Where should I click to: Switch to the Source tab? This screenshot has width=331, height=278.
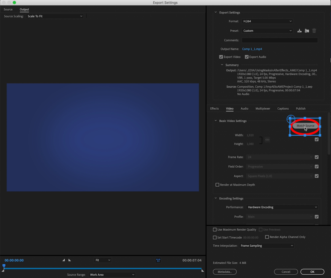[8, 9]
